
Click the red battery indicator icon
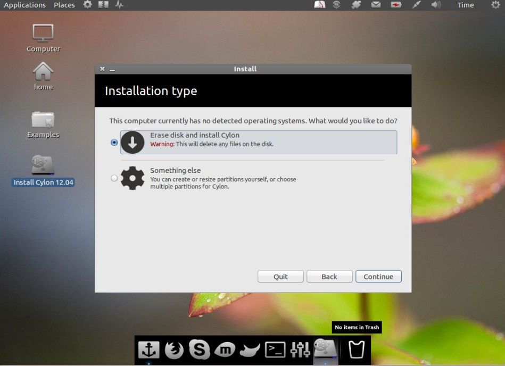396,5
